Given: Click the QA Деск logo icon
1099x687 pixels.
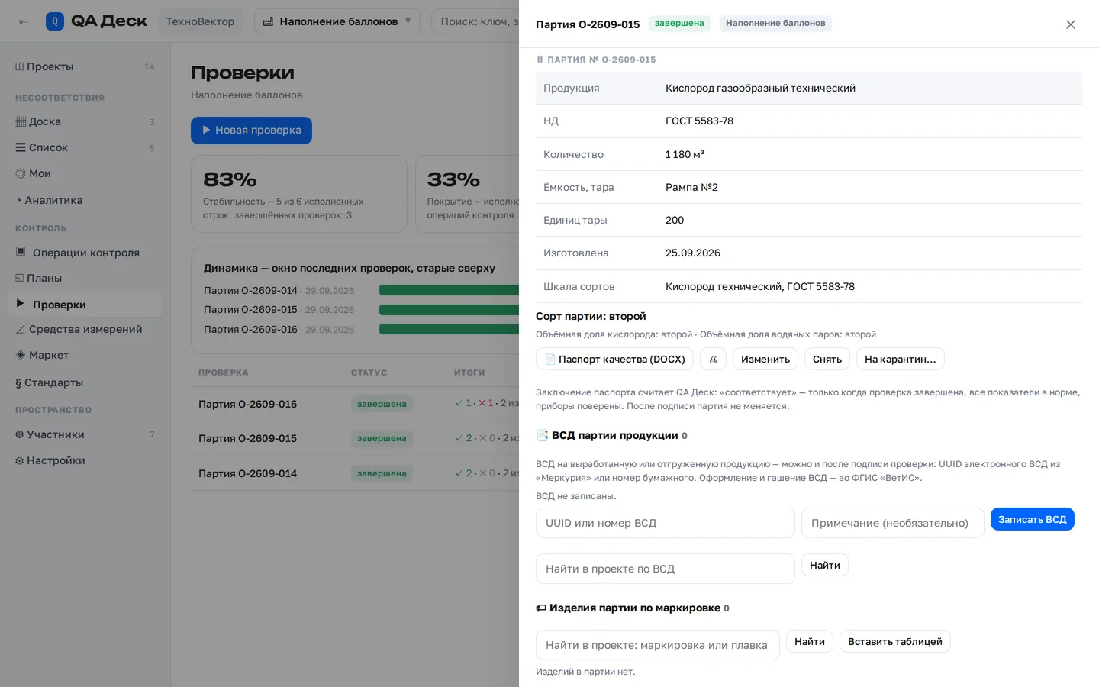Looking at the screenshot, I should pyautogui.click(x=55, y=21).
